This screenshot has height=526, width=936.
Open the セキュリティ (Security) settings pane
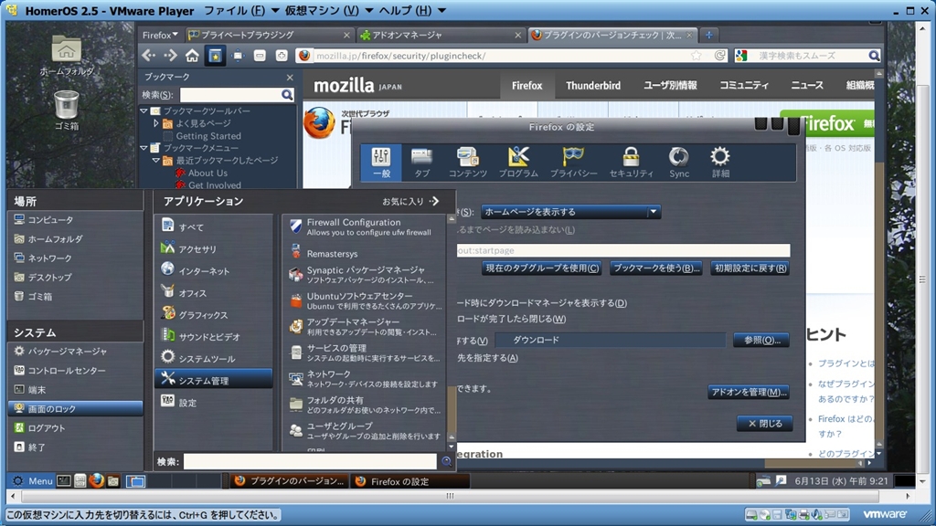[x=631, y=162]
